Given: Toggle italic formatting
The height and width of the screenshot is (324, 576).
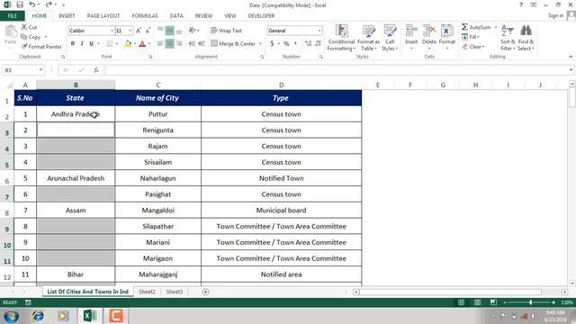Looking at the screenshot, I should [82, 44].
